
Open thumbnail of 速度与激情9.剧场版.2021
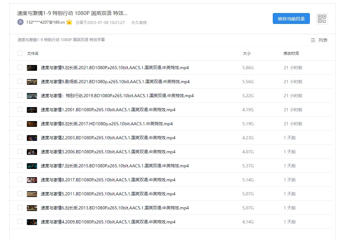[x=32, y=82]
